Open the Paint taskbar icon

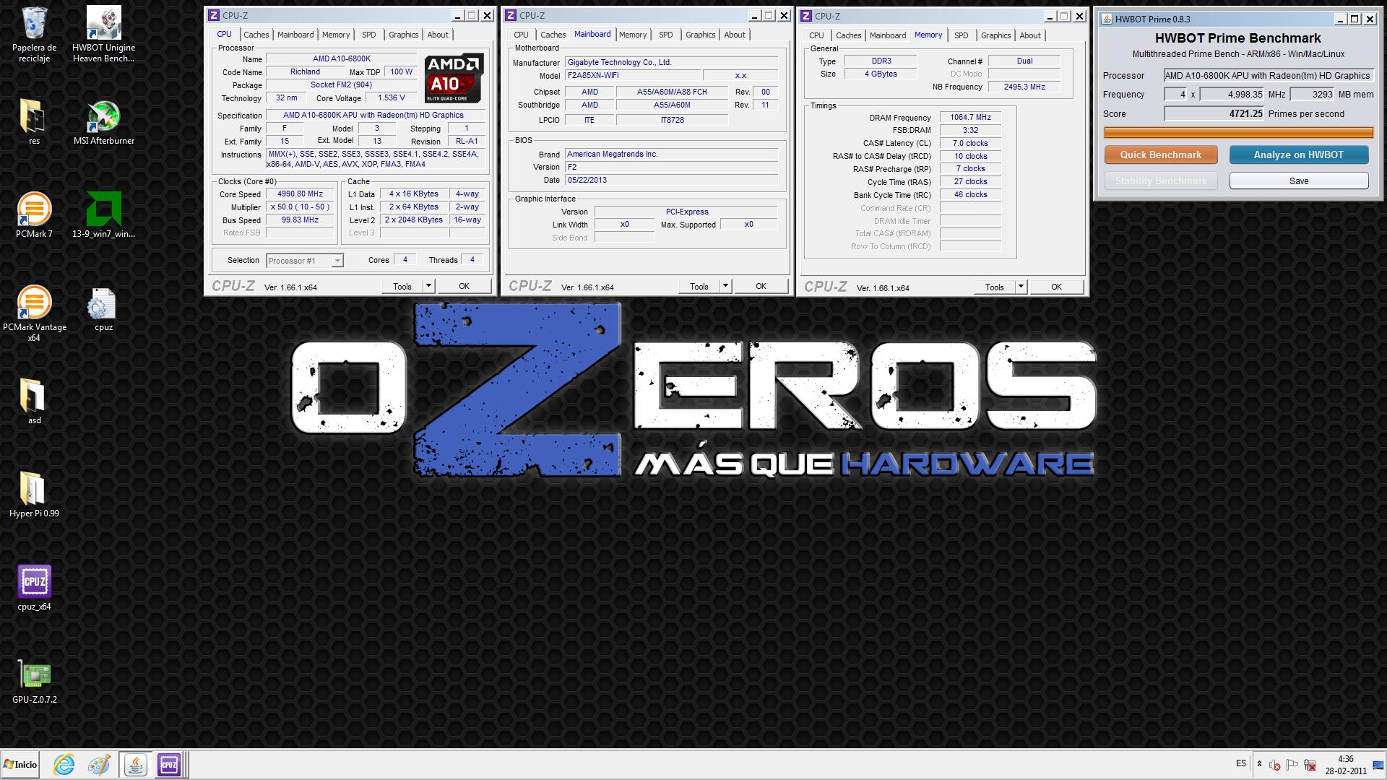coord(99,764)
